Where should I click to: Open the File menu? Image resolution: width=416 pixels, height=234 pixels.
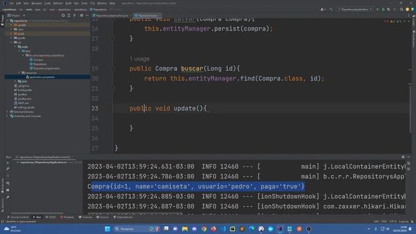click(12, 3)
